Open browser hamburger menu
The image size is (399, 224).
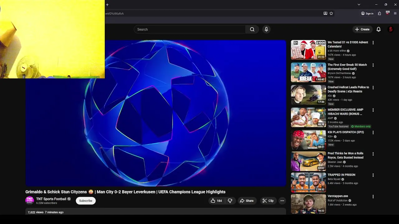(x=395, y=13)
